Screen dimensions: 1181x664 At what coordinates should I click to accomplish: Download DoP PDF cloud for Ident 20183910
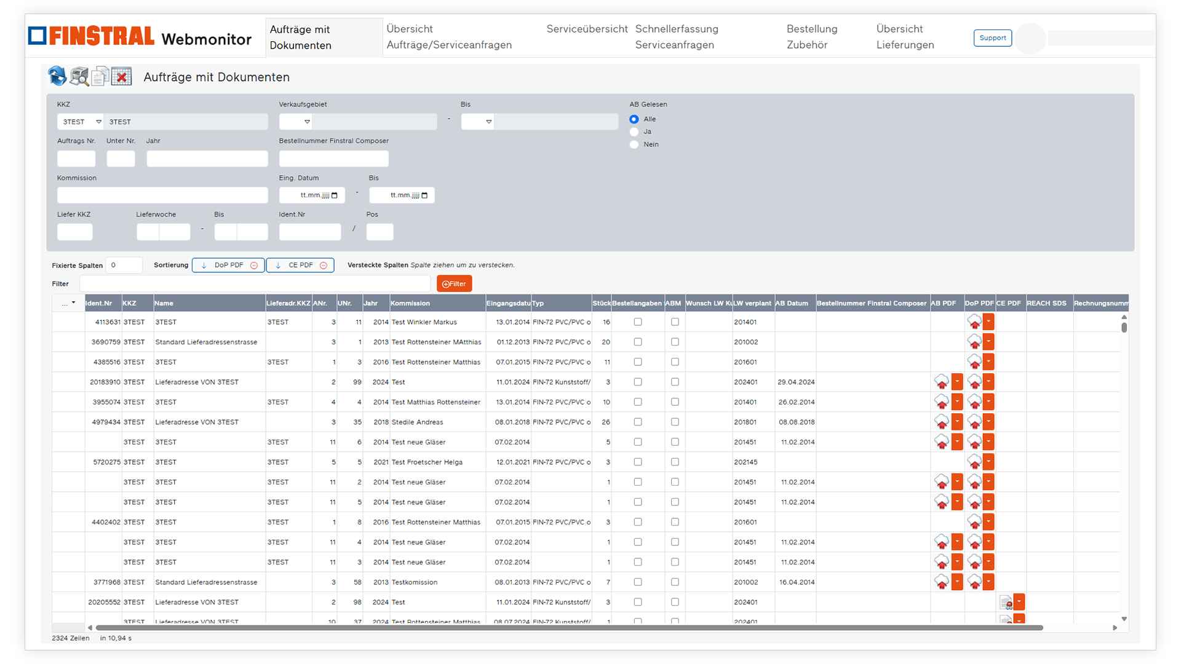[974, 382]
